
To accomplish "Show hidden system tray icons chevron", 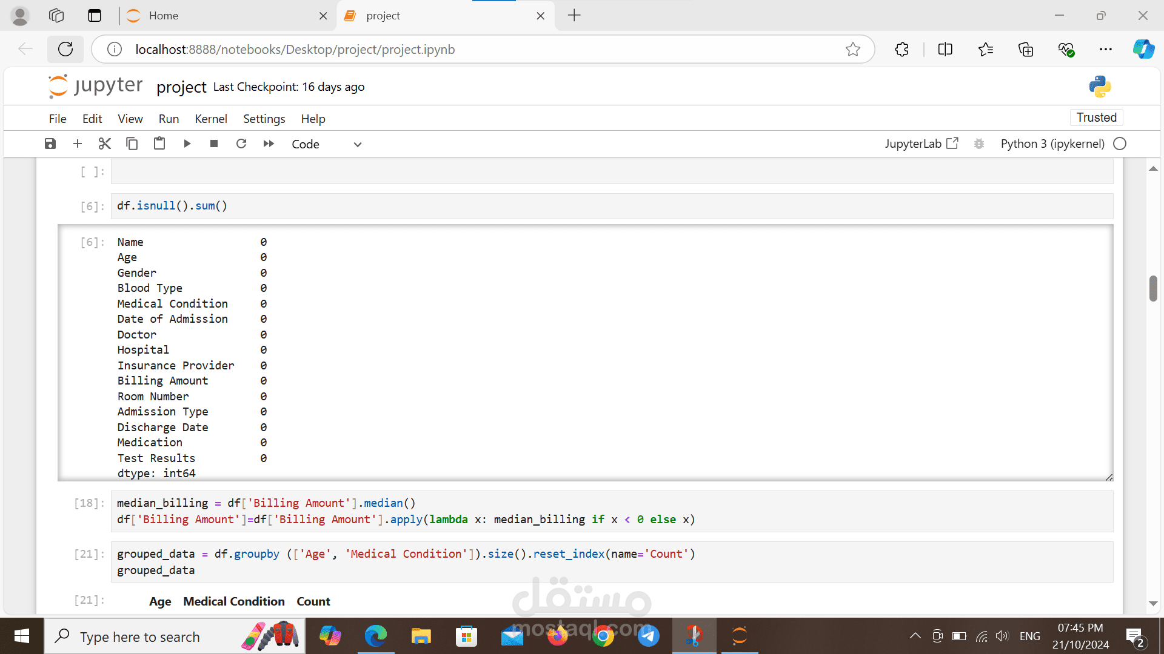I will click(x=915, y=636).
